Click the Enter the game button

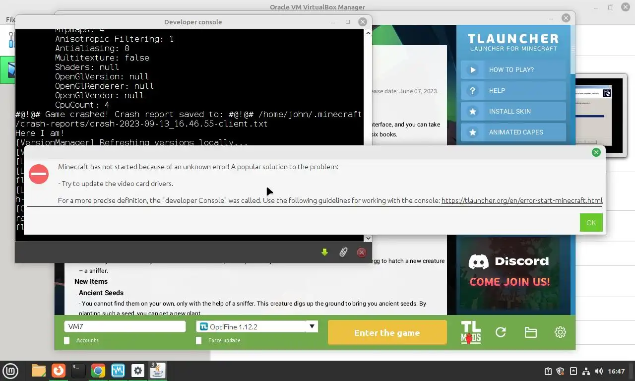[x=387, y=332]
